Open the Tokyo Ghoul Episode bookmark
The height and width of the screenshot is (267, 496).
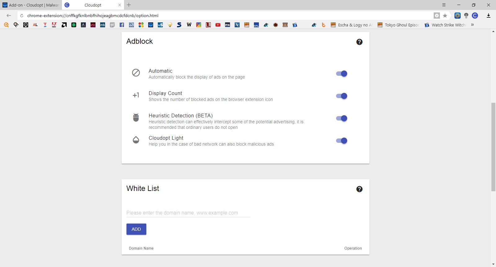pos(398,25)
